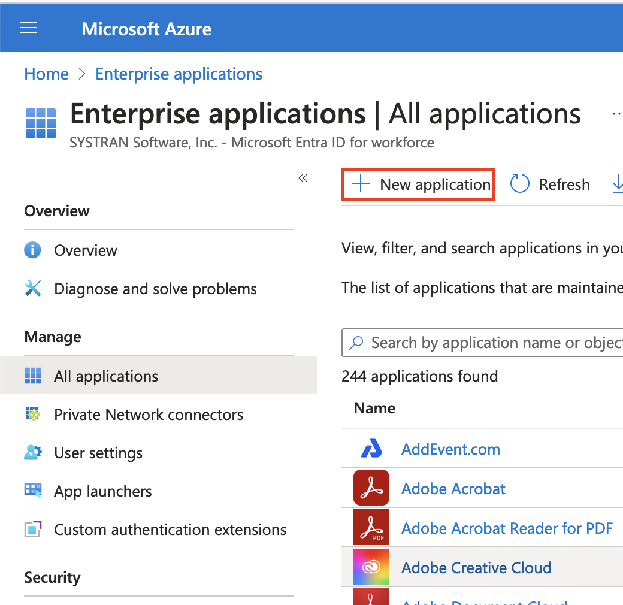Click the Overview section heading

57,211
